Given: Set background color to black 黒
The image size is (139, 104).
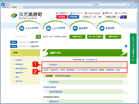Looking at the screenshot, I should coord(125,17).
